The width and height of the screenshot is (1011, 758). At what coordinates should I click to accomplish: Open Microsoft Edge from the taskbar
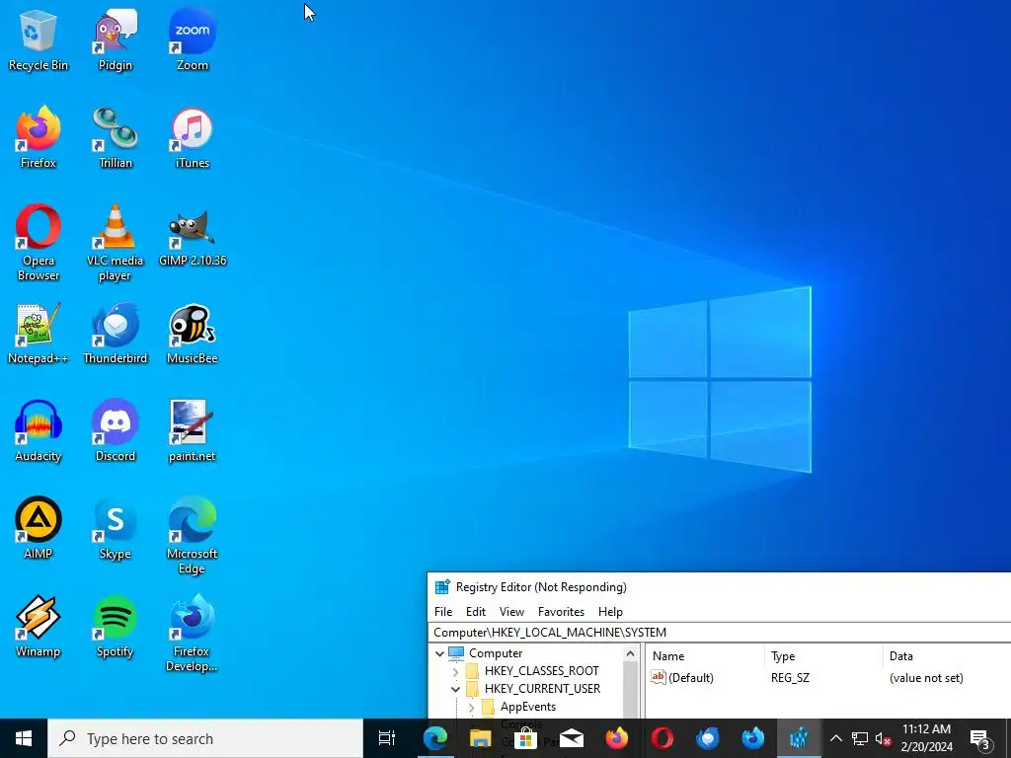pyautogui.click(x=435, y=738)
